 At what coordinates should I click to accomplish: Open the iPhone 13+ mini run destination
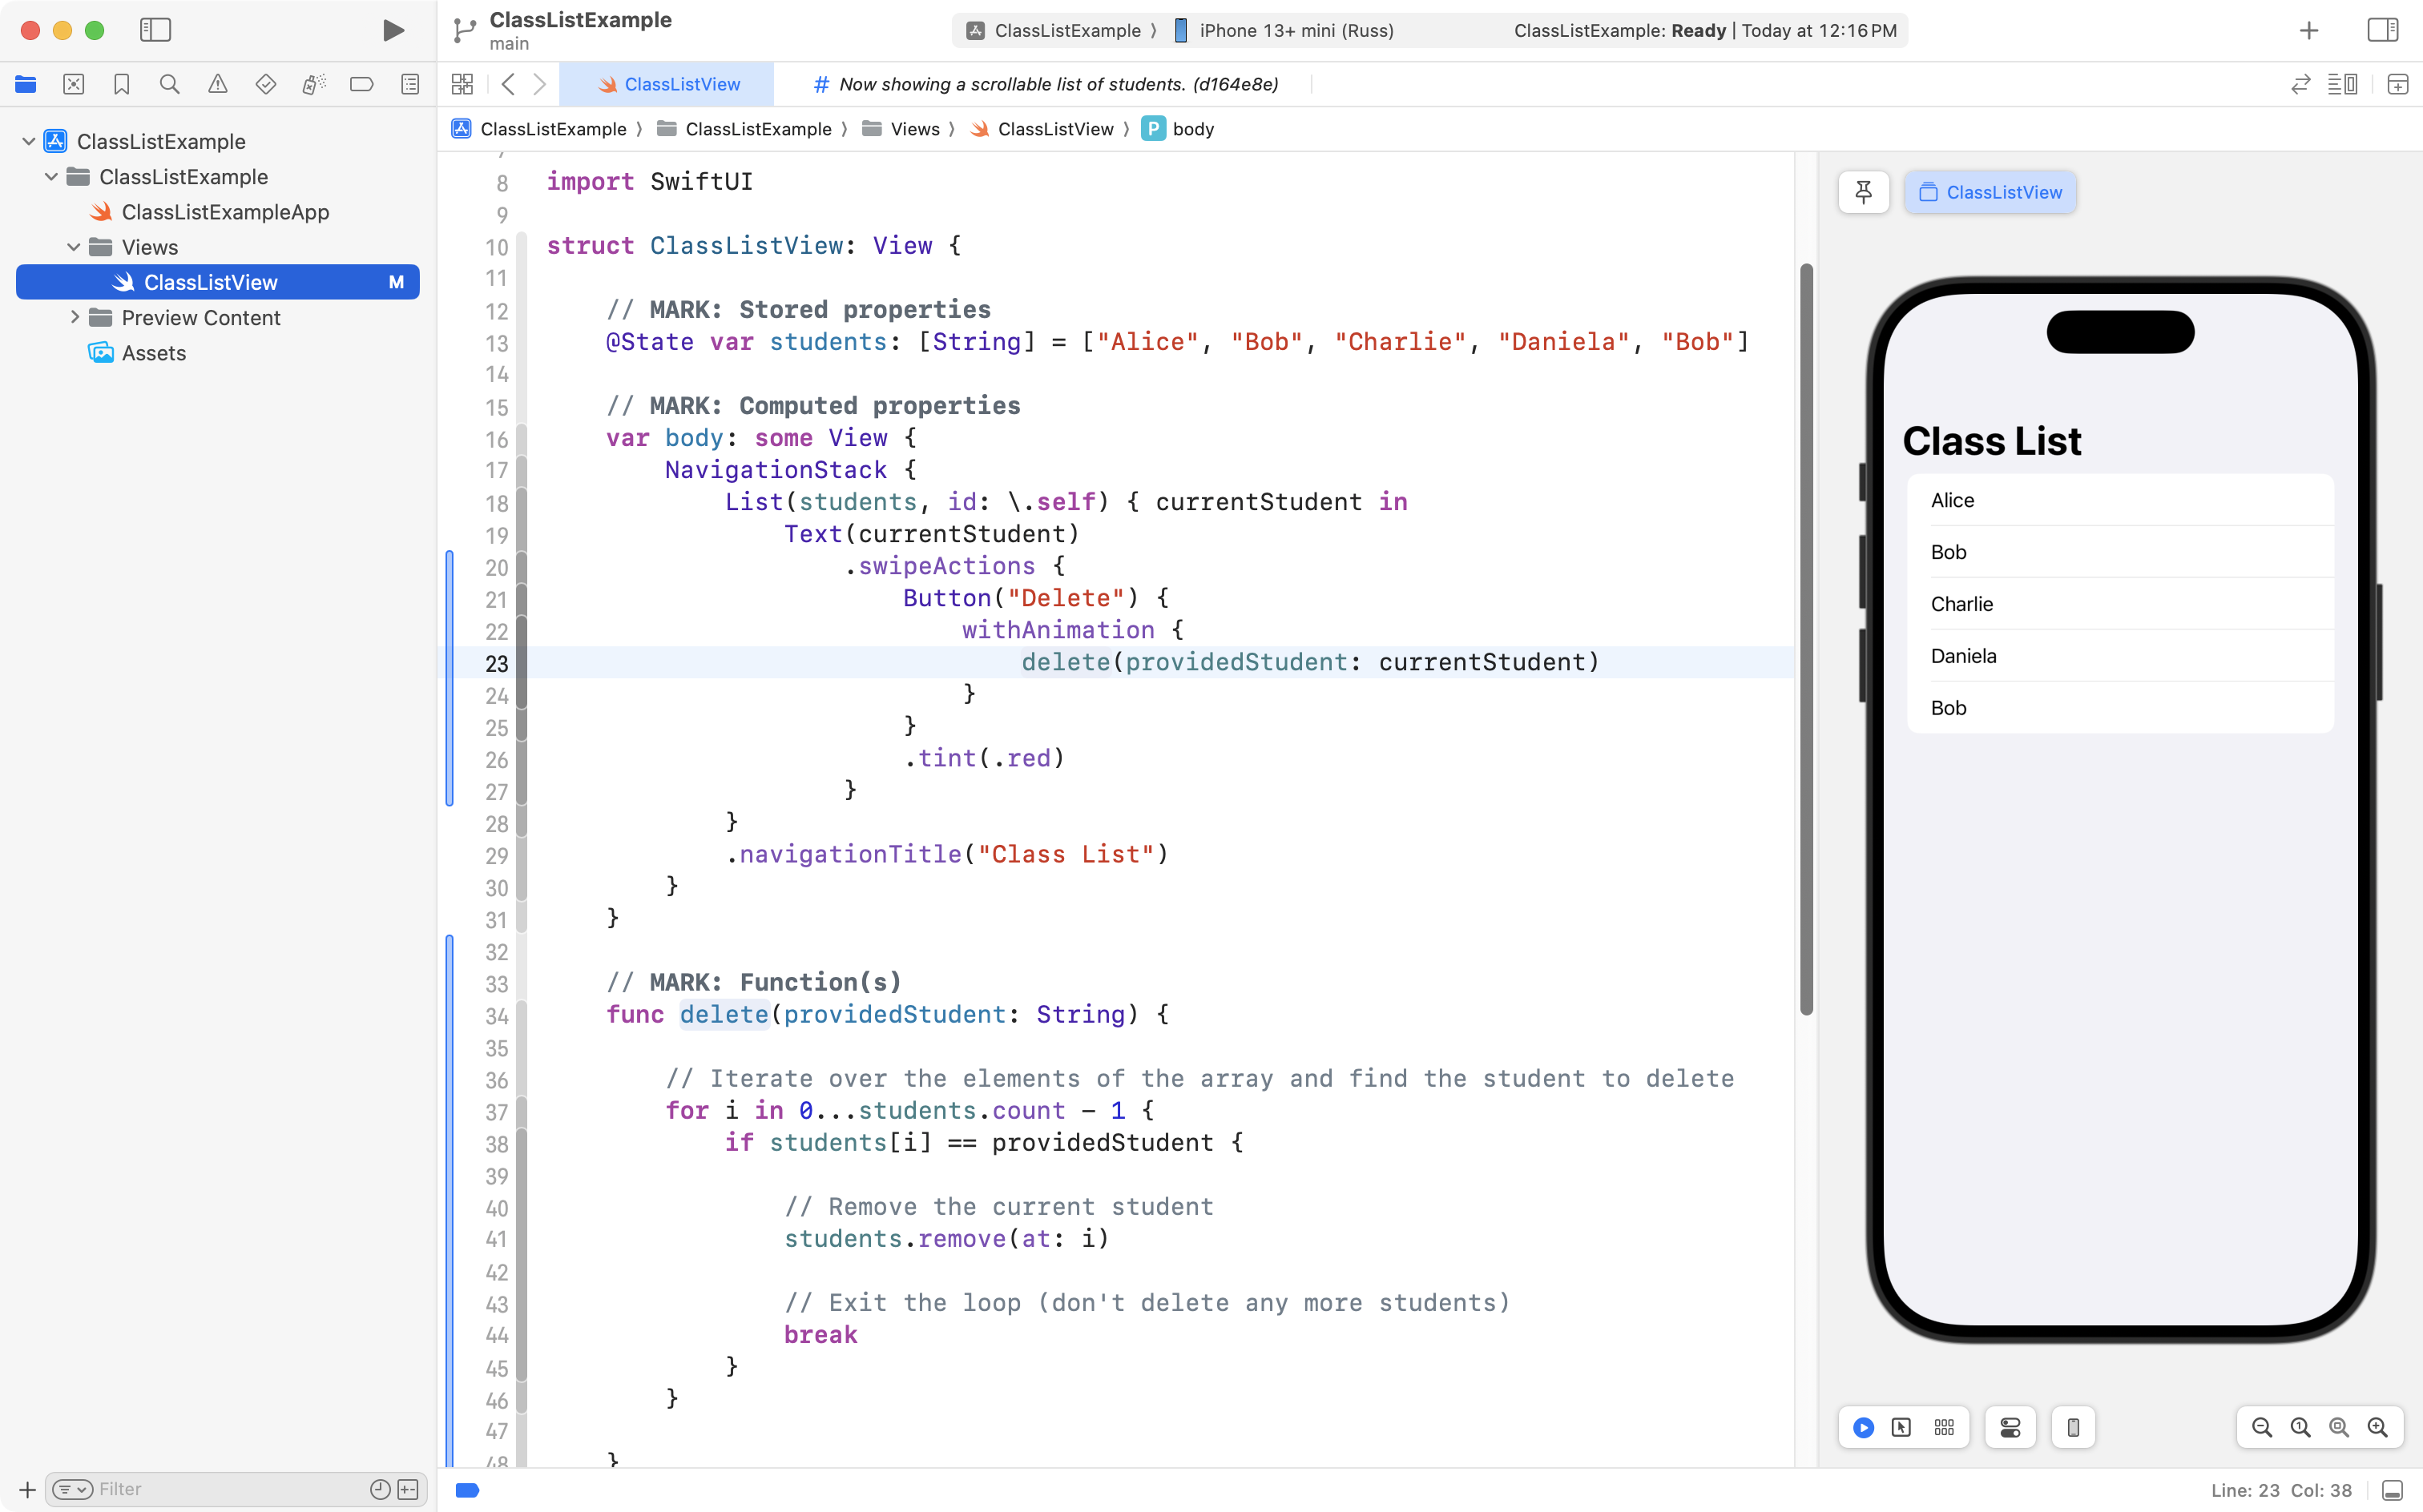click(x=1295, y=30)
